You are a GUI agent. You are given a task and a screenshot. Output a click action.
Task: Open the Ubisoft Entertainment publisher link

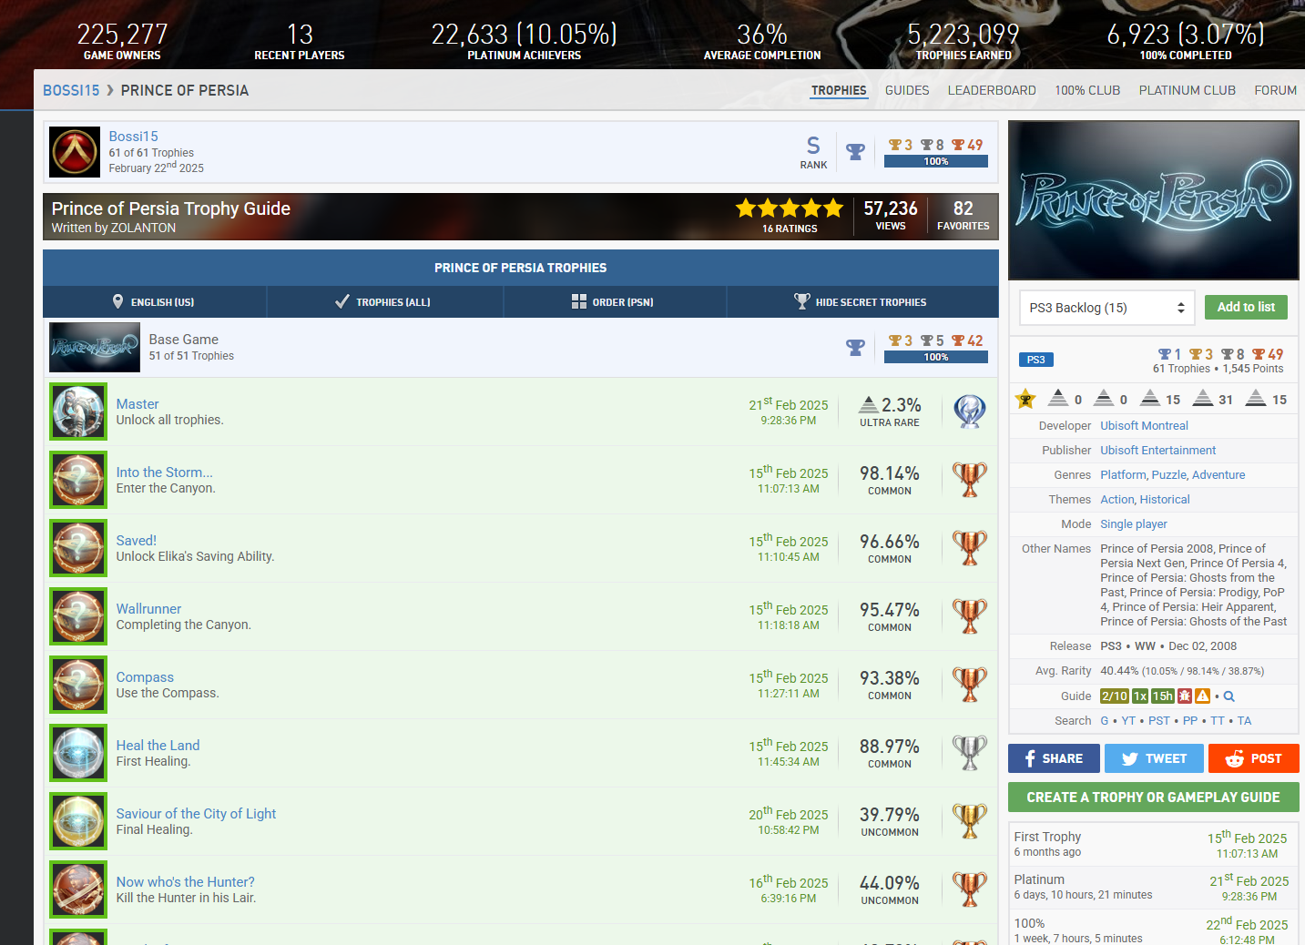pos(1157,450)
